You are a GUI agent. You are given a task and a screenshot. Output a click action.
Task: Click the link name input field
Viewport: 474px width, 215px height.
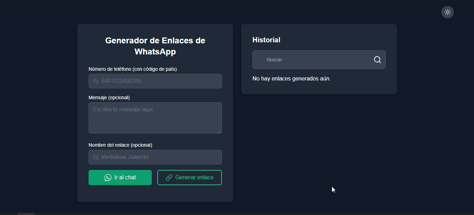click(x=155, y=157)
